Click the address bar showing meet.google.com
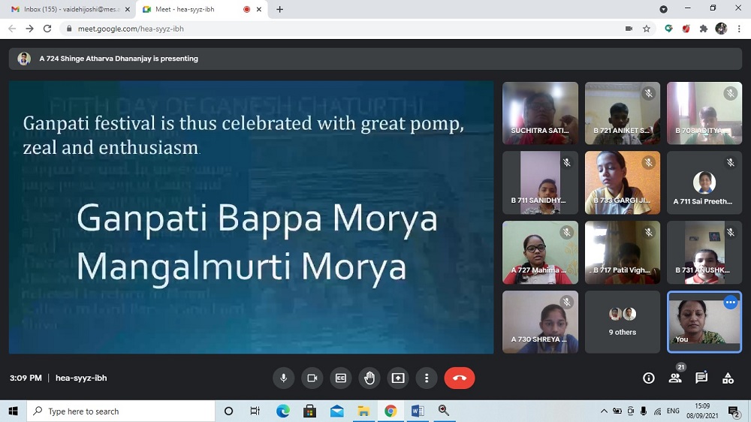The image size is (751, 422). [338, 29]
